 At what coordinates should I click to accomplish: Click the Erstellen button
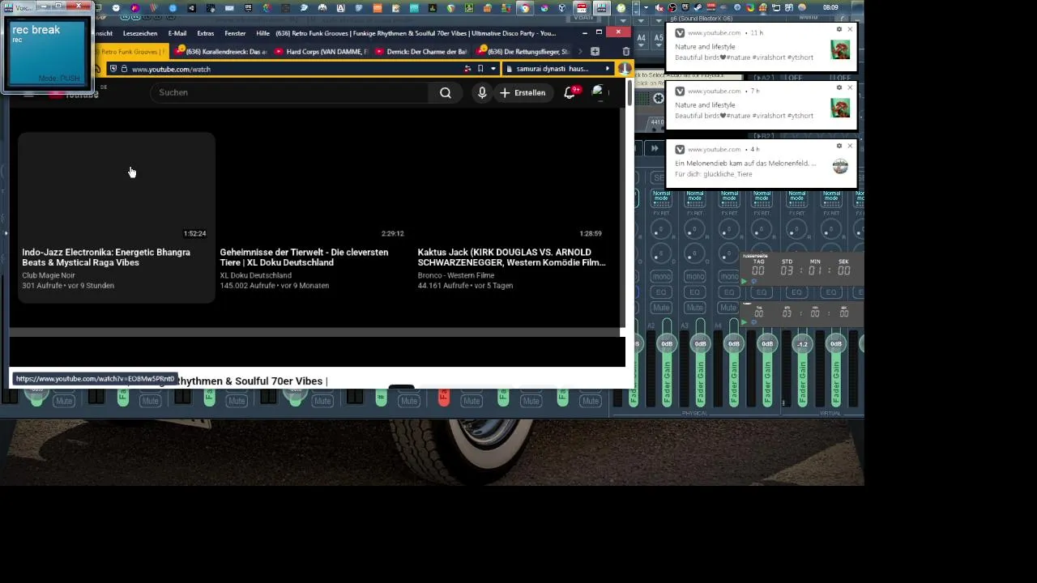(523, 92)
